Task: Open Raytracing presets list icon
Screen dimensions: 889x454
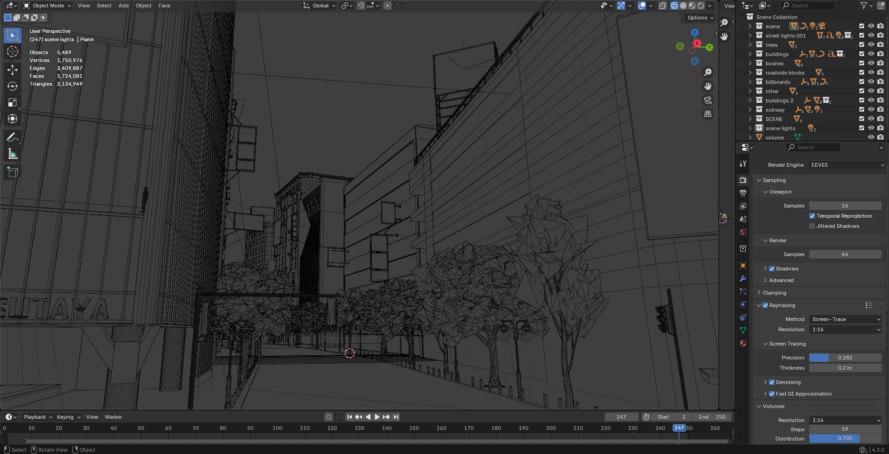Action: (x=869, y=305)
